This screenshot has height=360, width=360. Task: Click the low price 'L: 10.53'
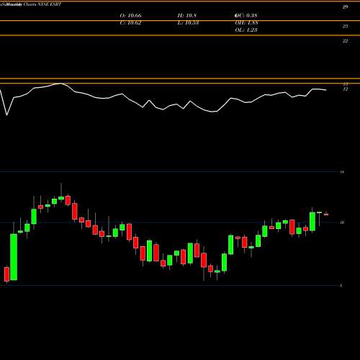(x=188, y=23)
